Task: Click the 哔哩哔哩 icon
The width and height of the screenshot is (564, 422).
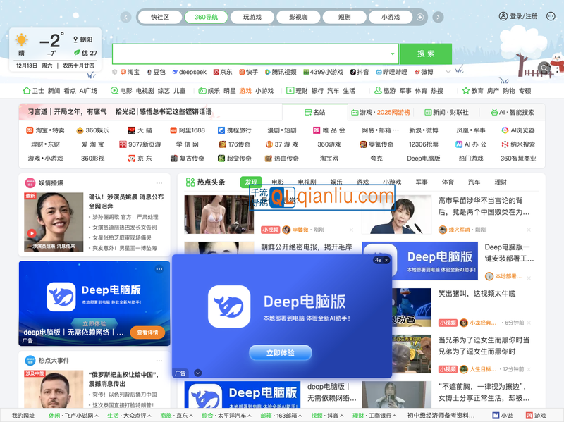Action: [x=379, y=71]
